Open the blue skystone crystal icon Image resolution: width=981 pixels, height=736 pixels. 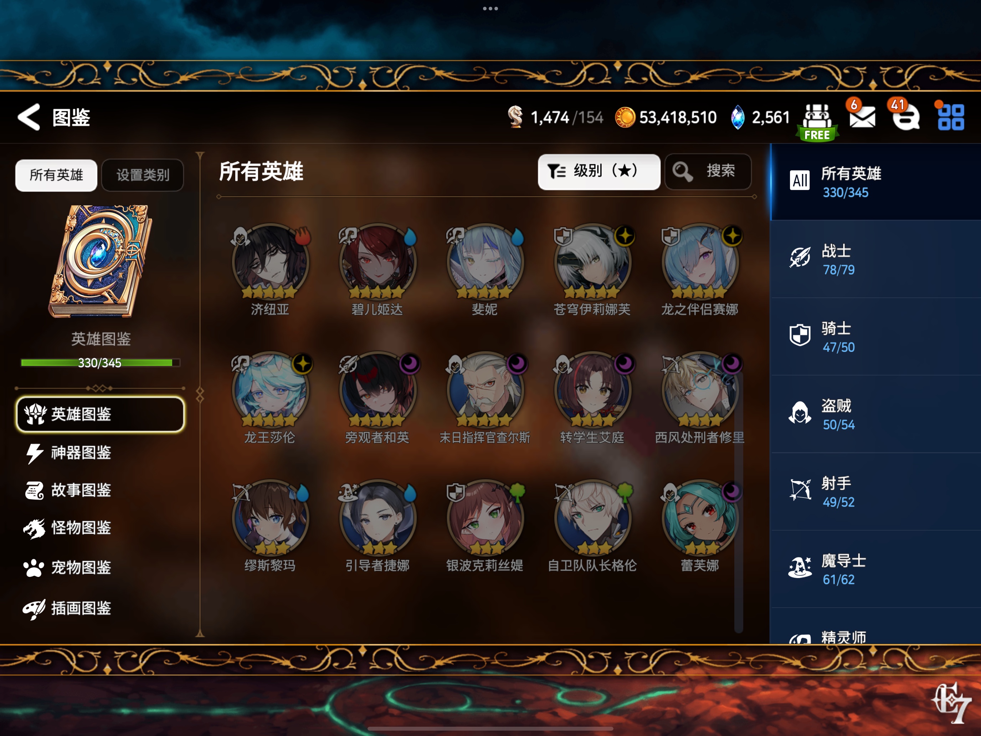737,118
